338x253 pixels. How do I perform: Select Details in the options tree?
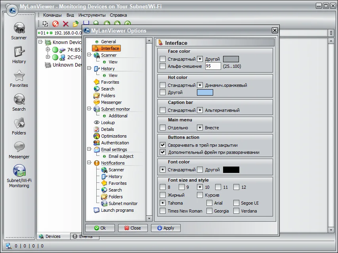point(104,129)
